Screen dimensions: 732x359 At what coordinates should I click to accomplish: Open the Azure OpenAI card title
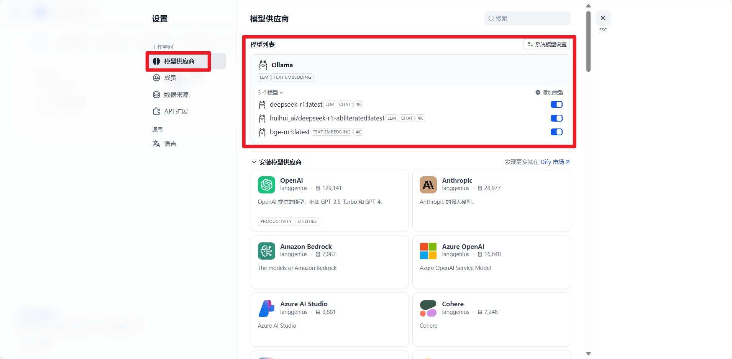463,247
